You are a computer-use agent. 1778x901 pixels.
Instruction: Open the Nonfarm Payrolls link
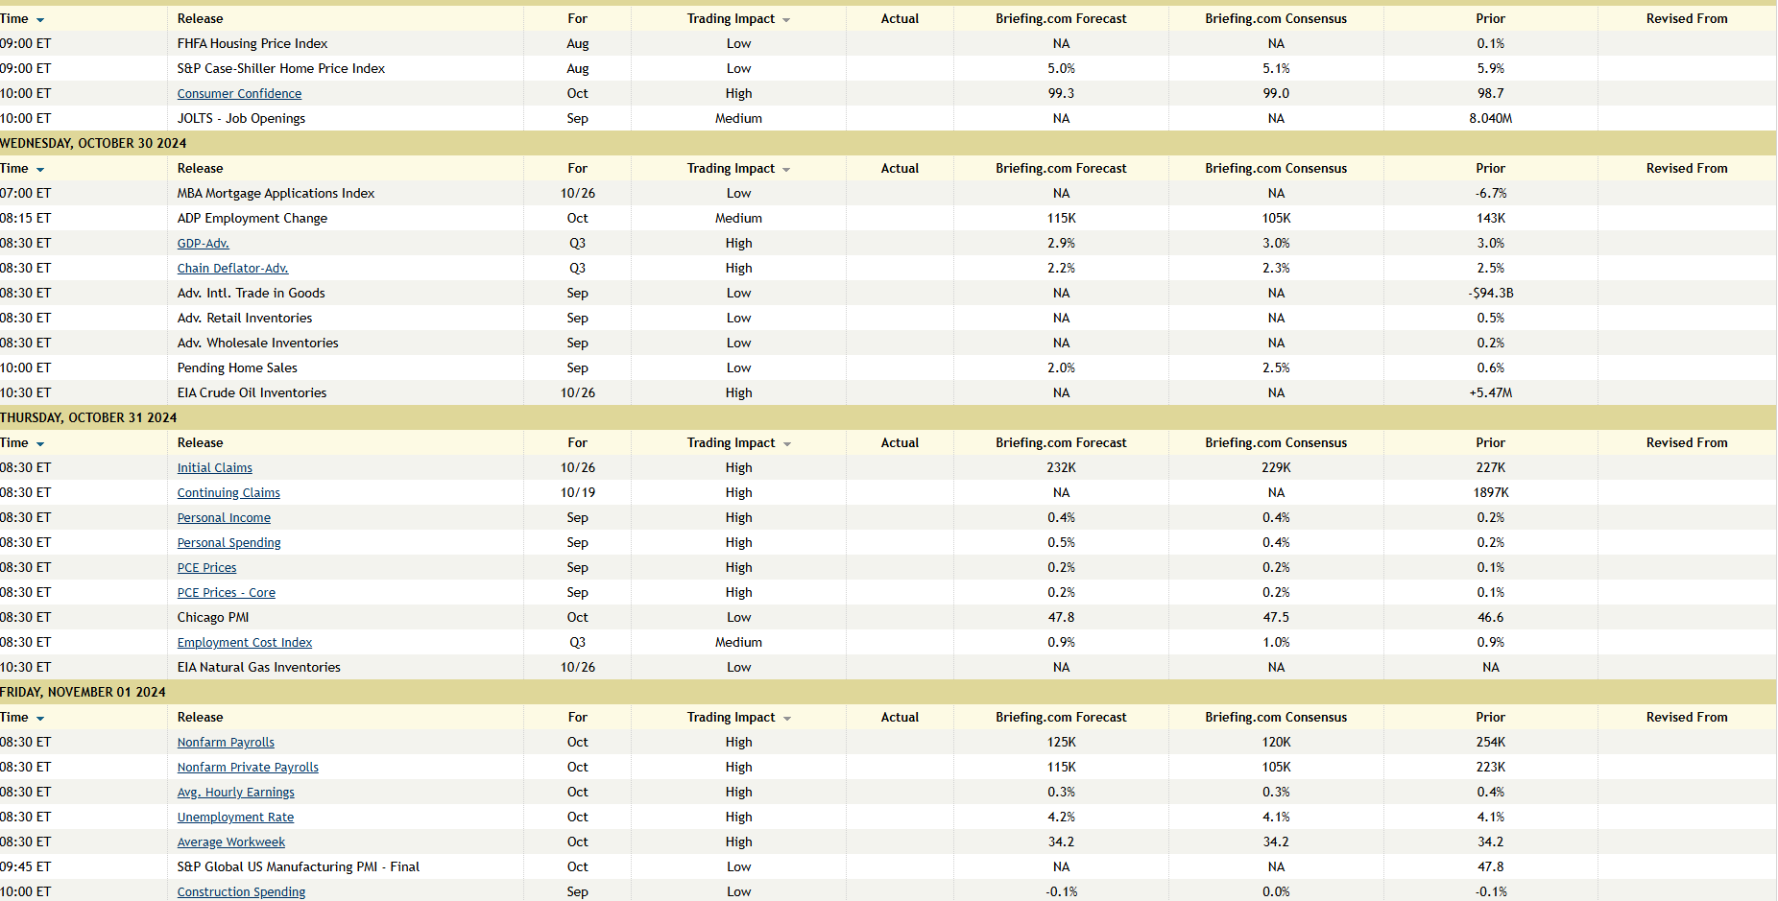(x=226, y=742)
